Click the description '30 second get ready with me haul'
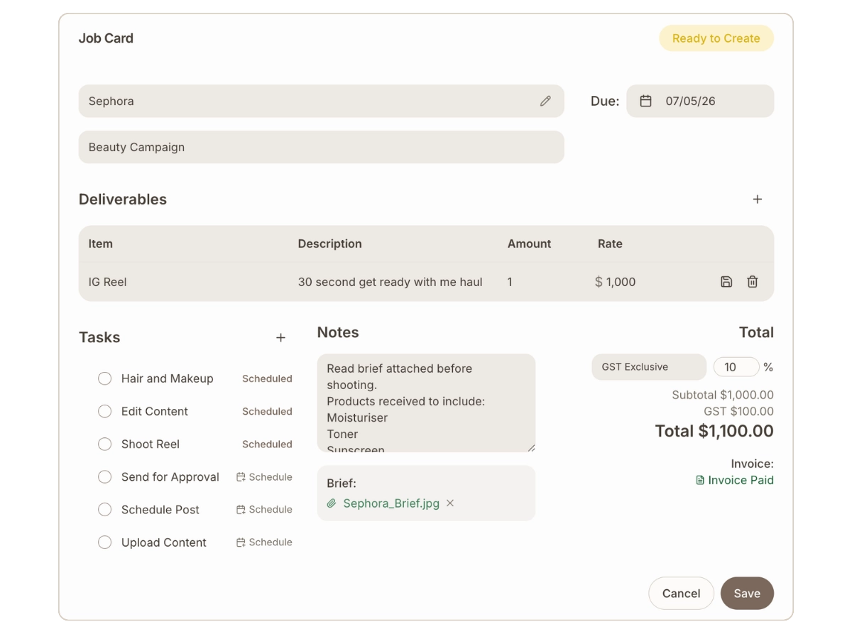This screenshot has width=852, height=639. click(390, 282)
